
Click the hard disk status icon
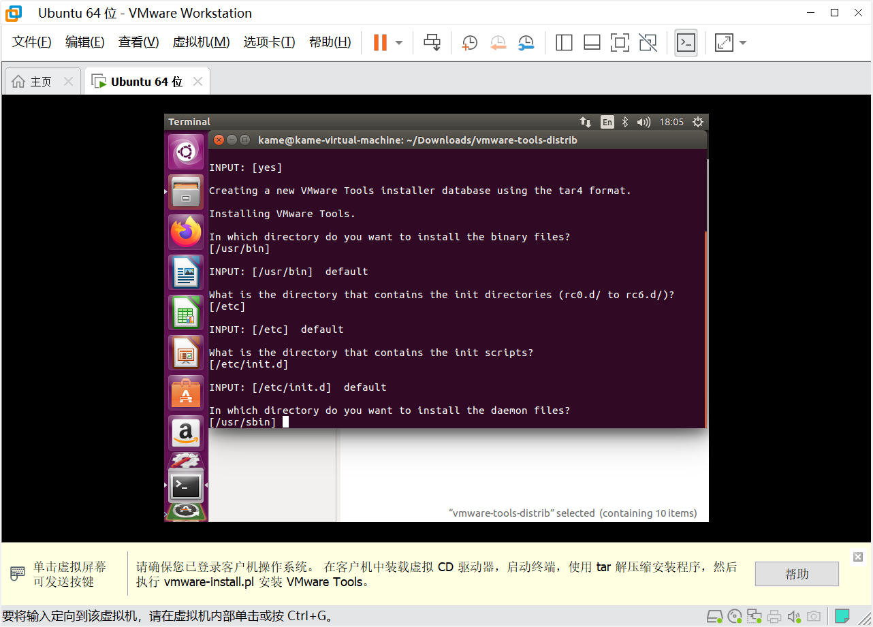coord(714,617)
